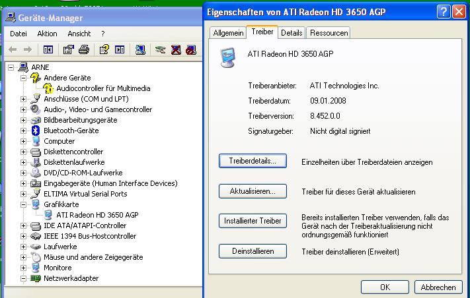470x298 pixels.
Task: Click the large display adapter icon in properties dialog
Action: click(228, 57)
